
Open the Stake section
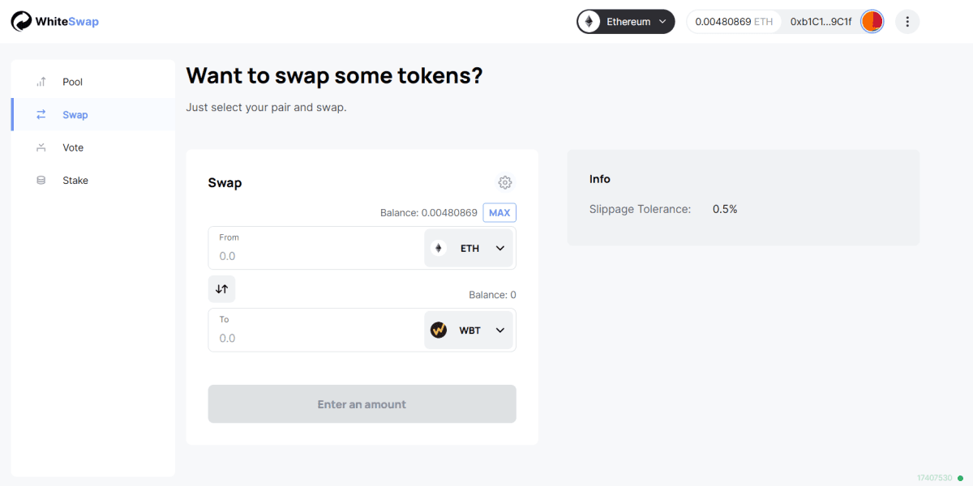[75, 180]
